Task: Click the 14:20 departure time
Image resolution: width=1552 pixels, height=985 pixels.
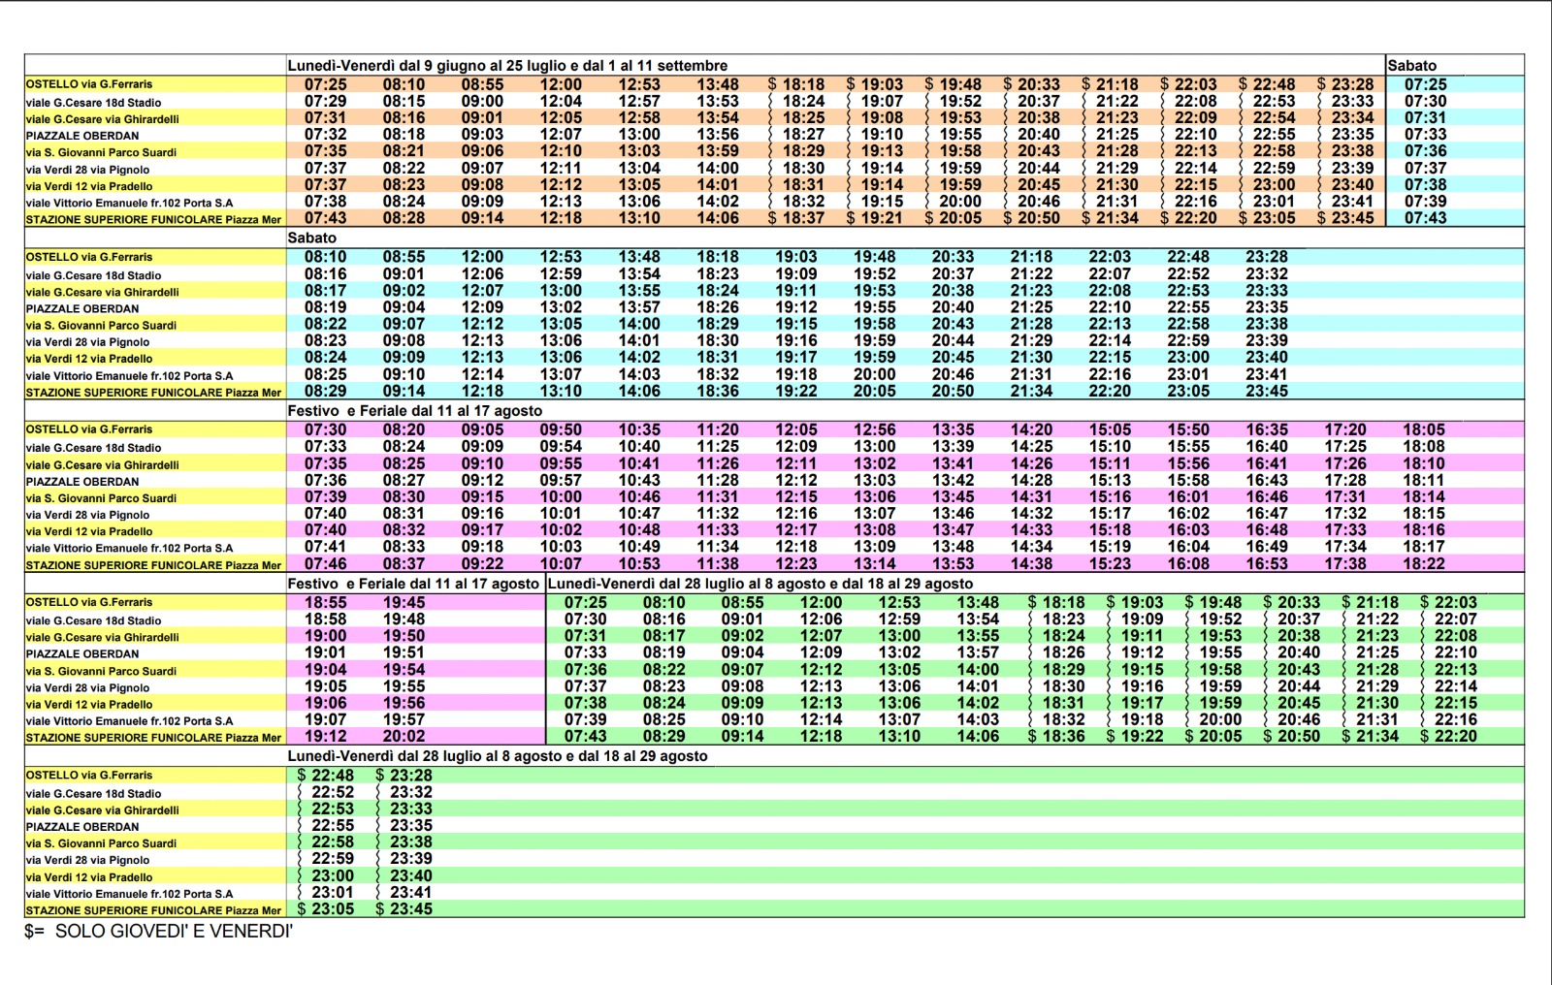Action: (1031, 430)
